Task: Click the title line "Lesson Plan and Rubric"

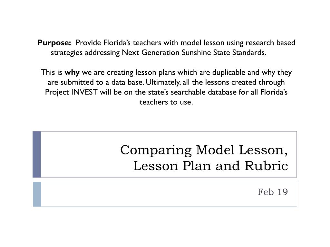Action: [x=211, y=166]
